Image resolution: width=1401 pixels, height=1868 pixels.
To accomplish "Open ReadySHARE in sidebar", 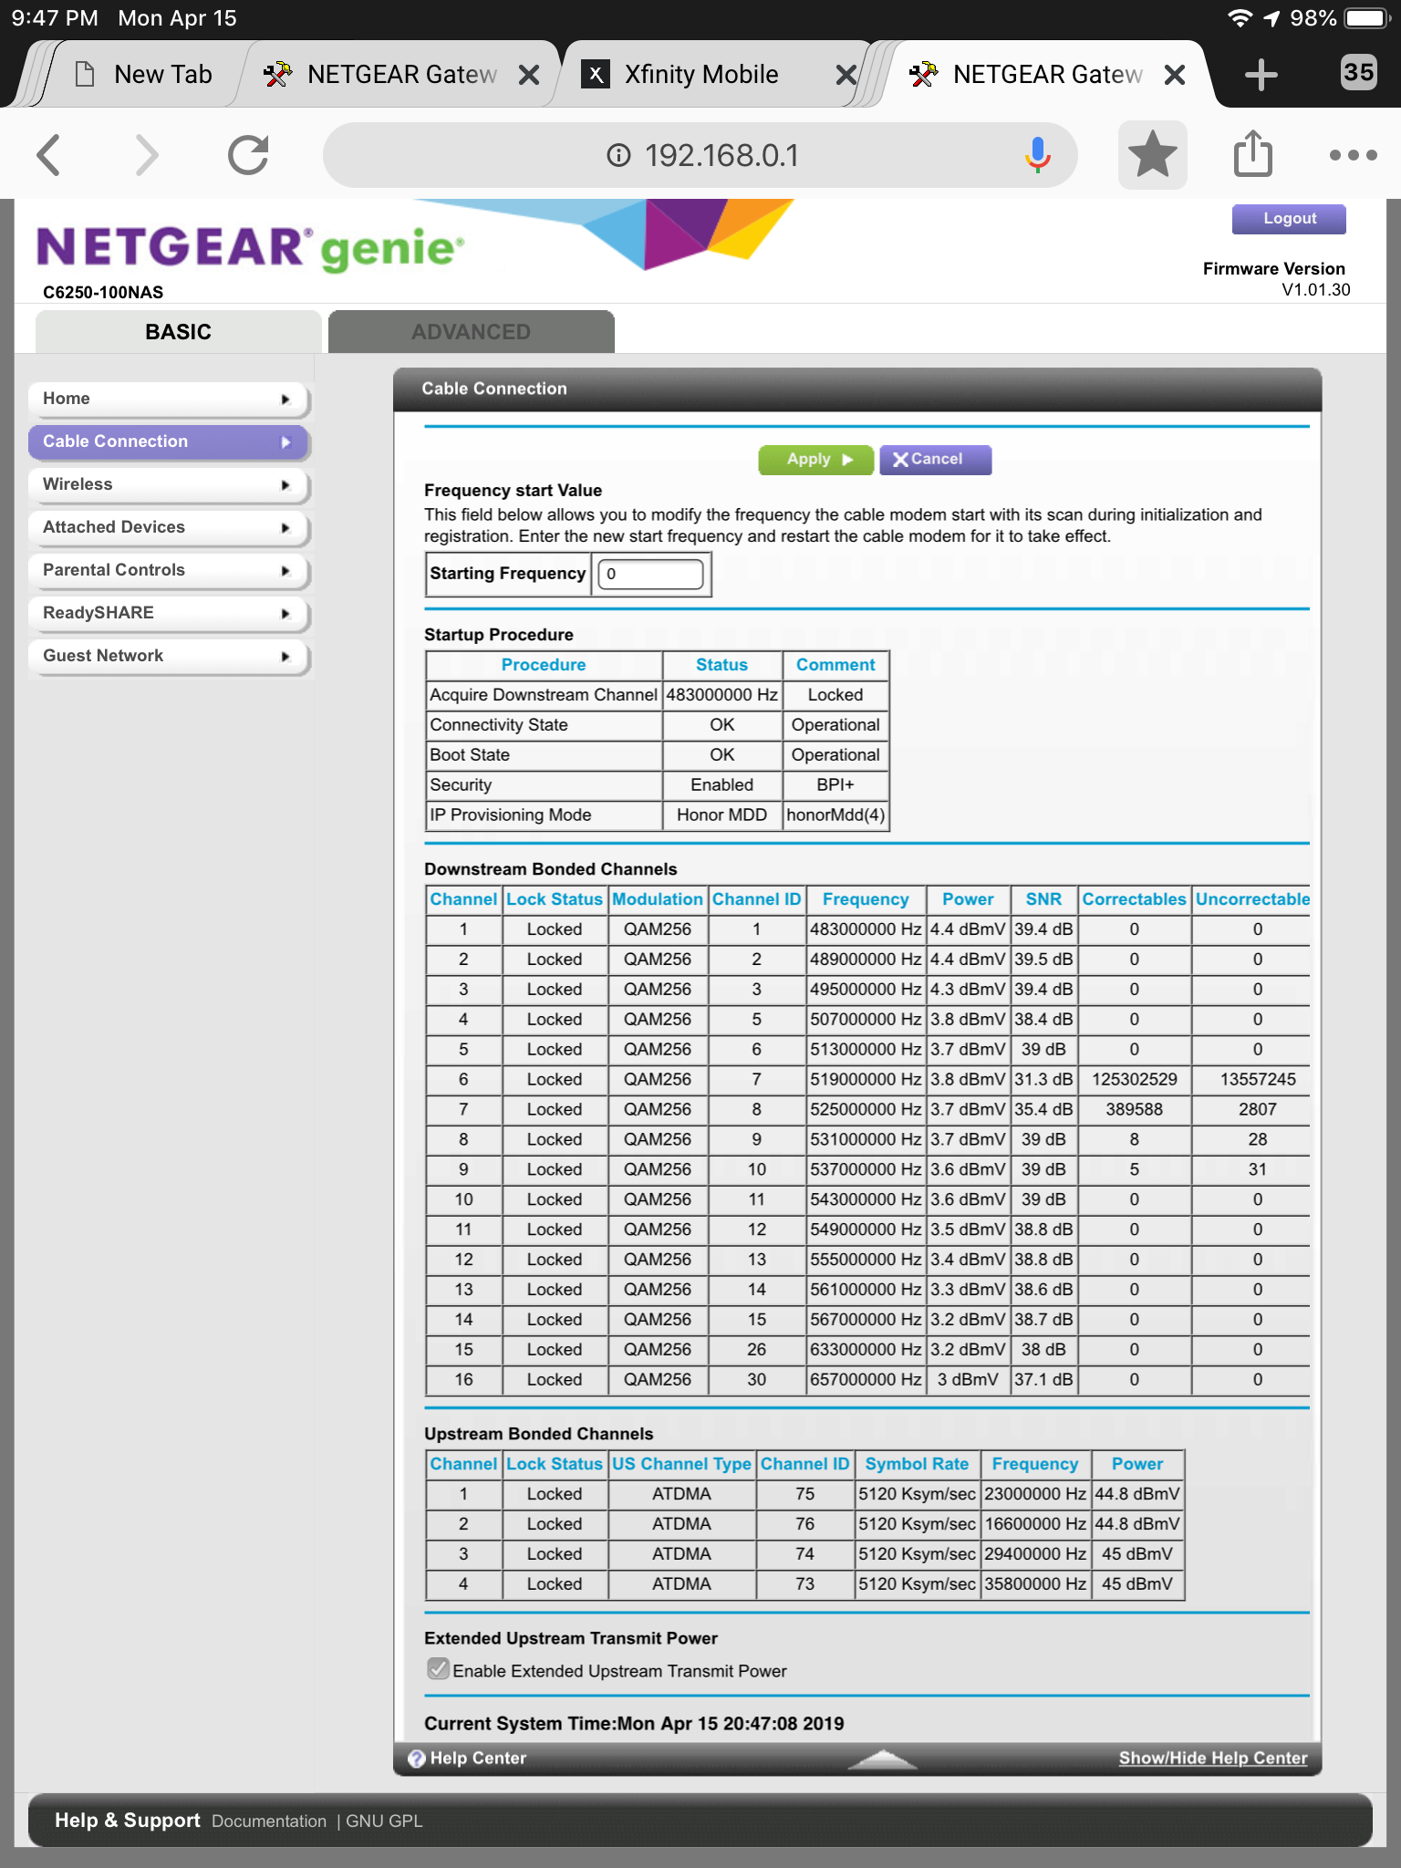I will [x=168, y=613].
